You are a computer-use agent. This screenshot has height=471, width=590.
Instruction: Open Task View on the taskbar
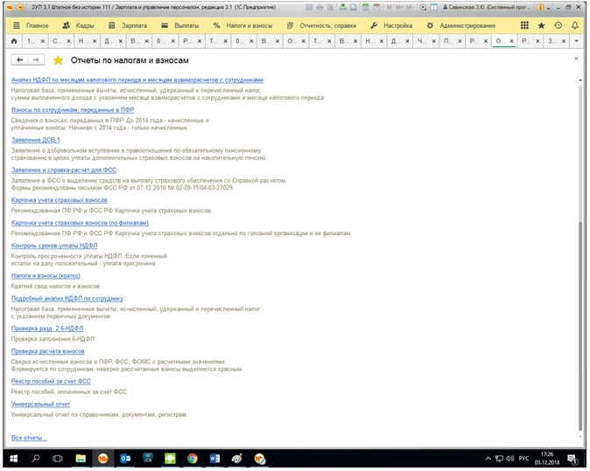coord(58,459)
